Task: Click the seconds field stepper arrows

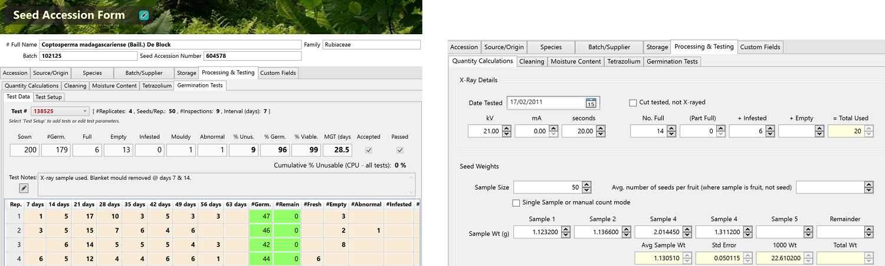Action: click(601, 132)
